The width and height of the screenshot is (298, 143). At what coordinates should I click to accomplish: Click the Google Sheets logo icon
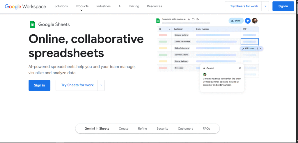33,24
